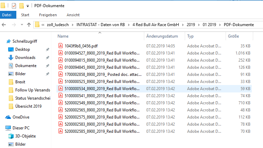
Task: Navigate to 01 2019 breadcrumb folder
Action: point(209,25)
